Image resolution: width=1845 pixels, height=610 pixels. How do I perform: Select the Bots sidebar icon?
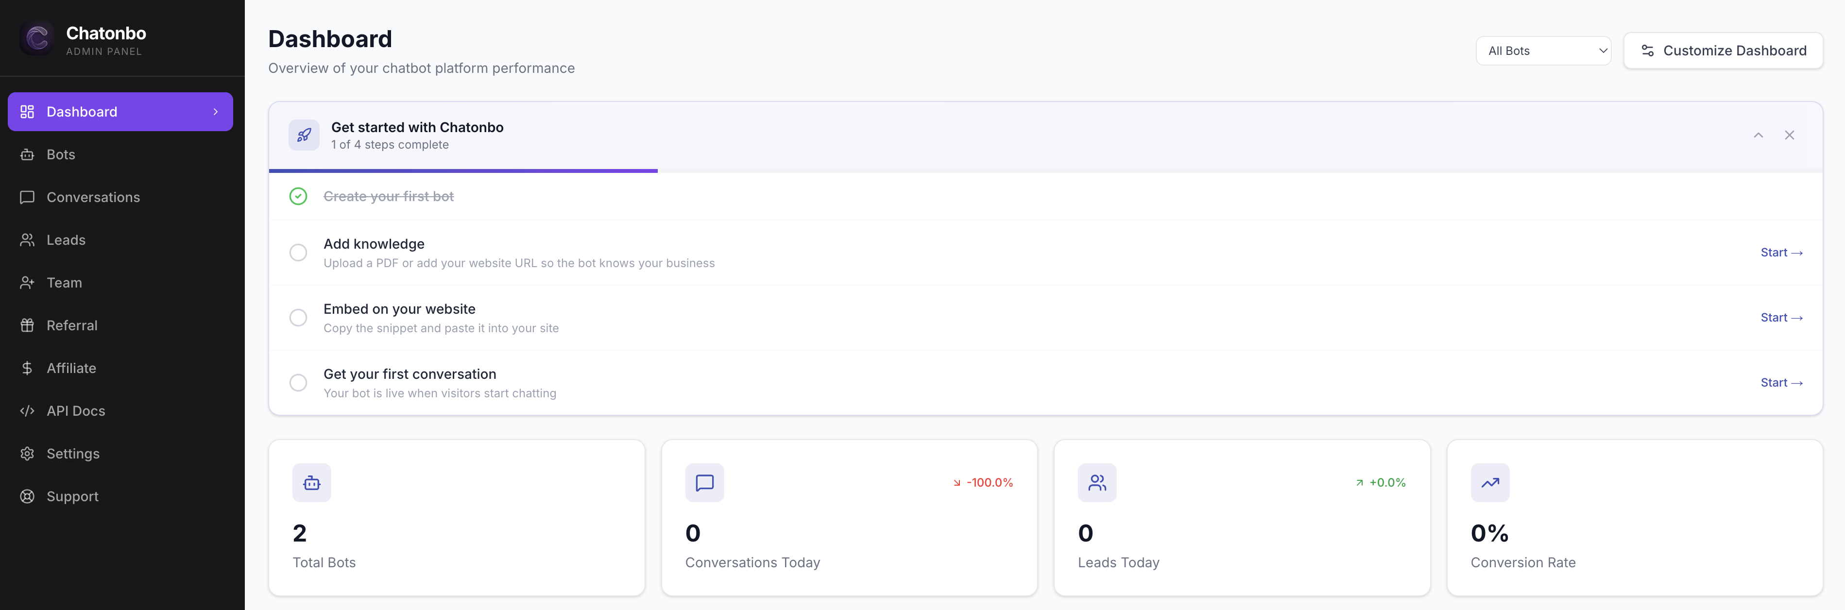tap(27, 154)
